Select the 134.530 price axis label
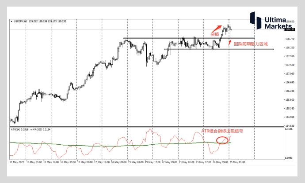 [x=290, y=126]
